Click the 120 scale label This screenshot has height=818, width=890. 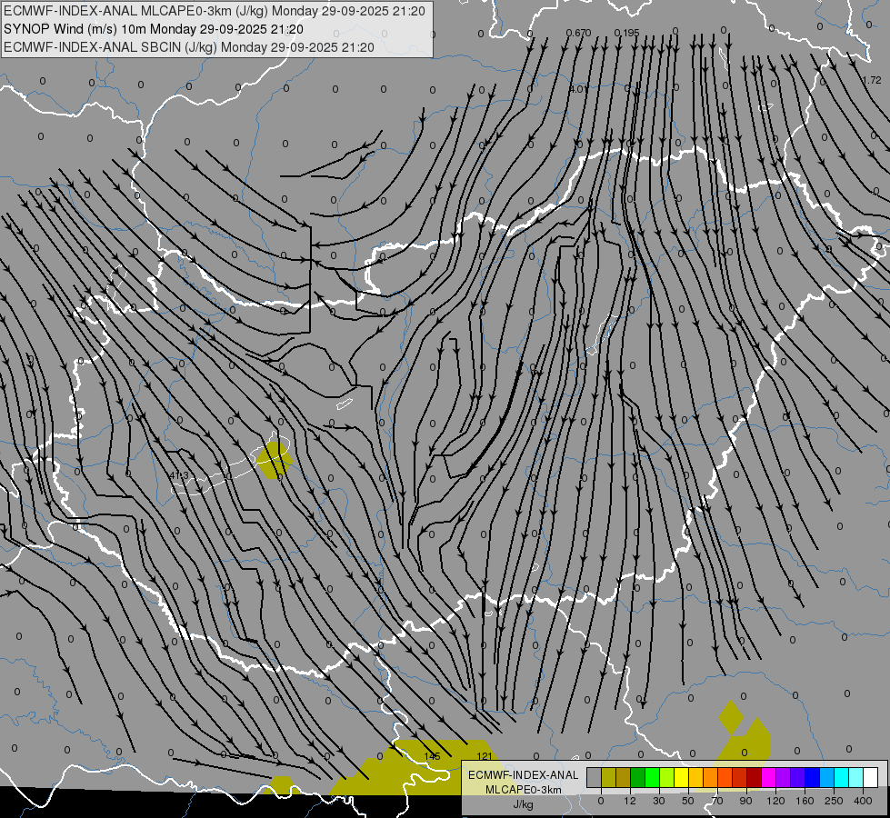coord(776,801)
